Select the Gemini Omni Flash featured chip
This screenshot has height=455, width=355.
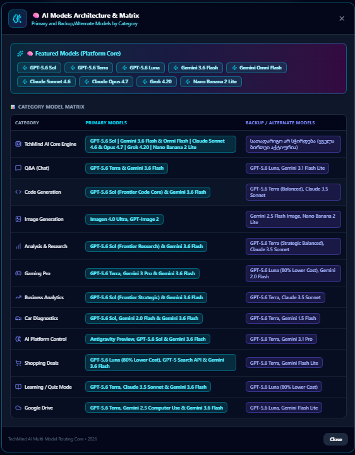point(256,68)
